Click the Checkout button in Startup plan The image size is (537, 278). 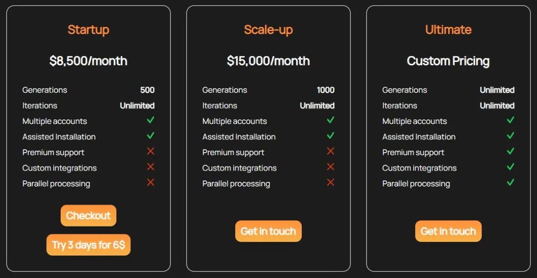89,216
